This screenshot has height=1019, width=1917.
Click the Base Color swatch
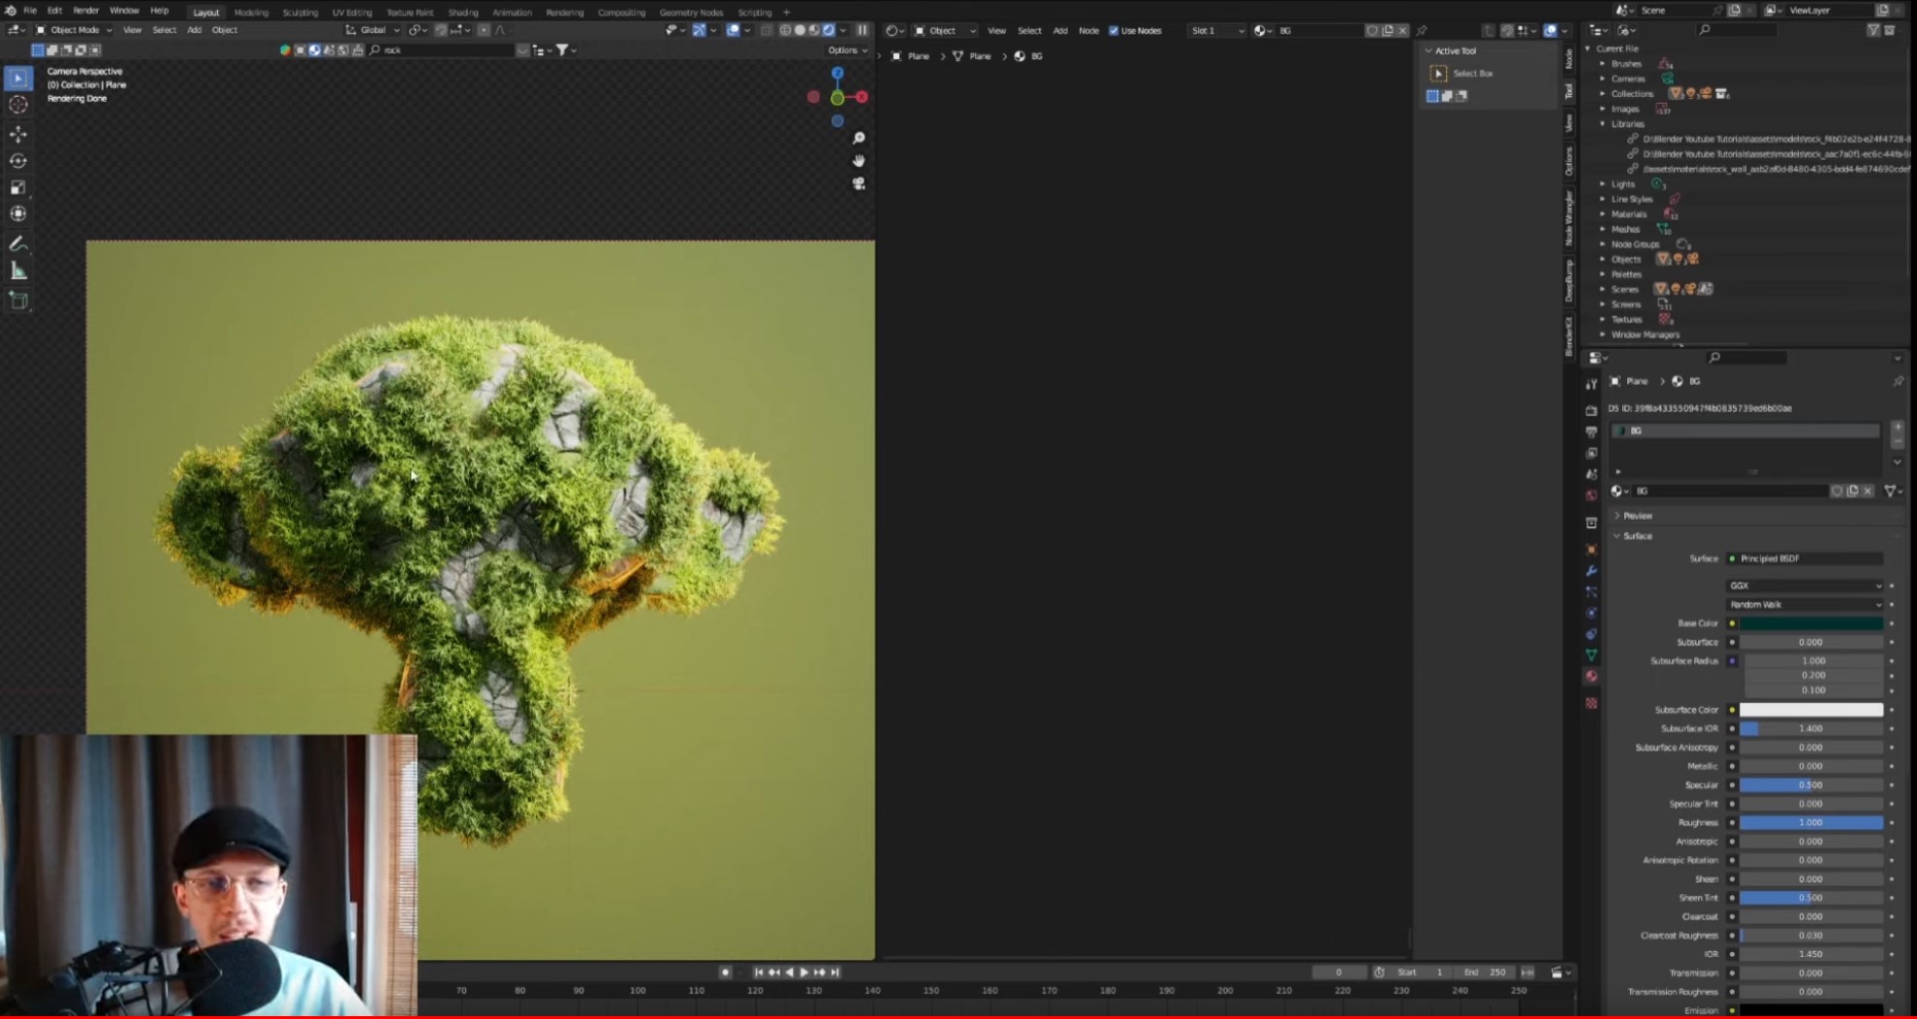1811,623
